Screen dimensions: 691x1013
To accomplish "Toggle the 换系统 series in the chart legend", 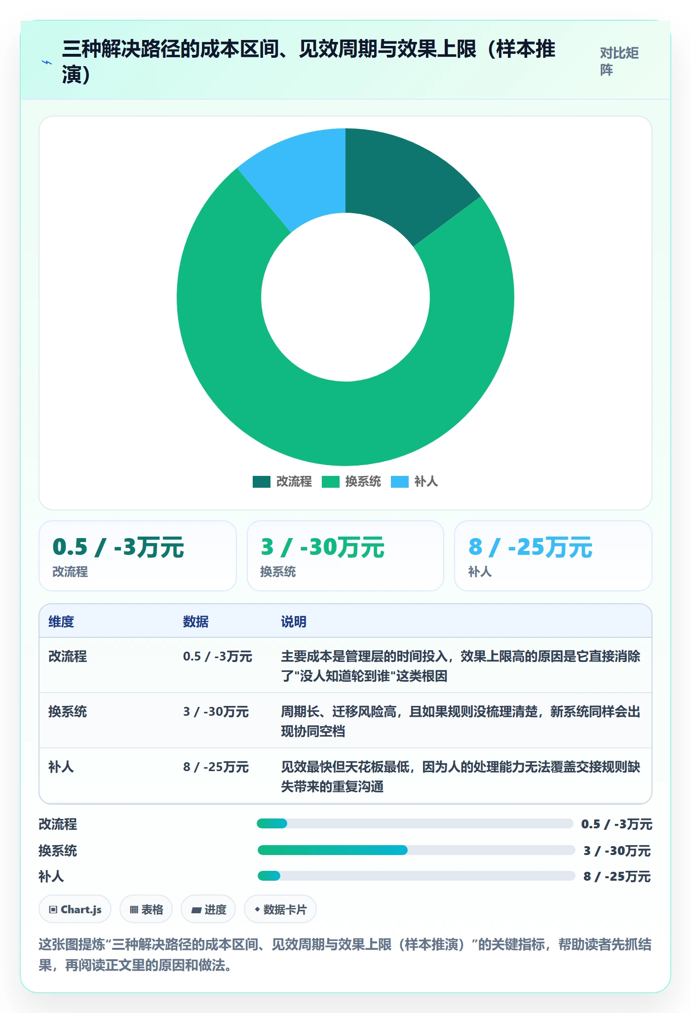I will coord(351,481).
